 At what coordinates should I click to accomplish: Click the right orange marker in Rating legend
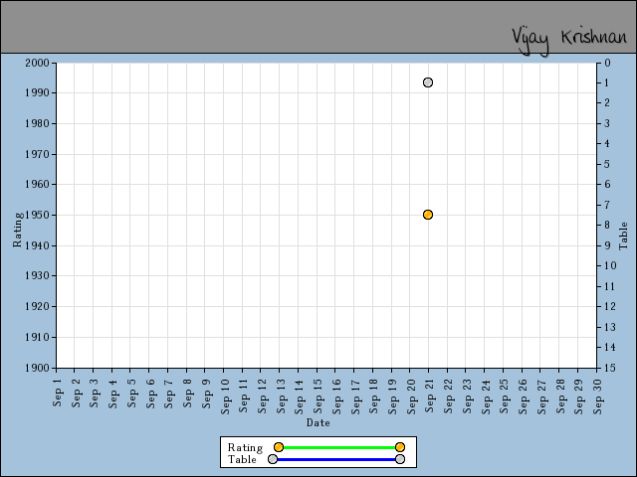tap(400, 447)
